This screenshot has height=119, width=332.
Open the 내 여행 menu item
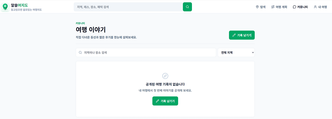coord(320,7)
